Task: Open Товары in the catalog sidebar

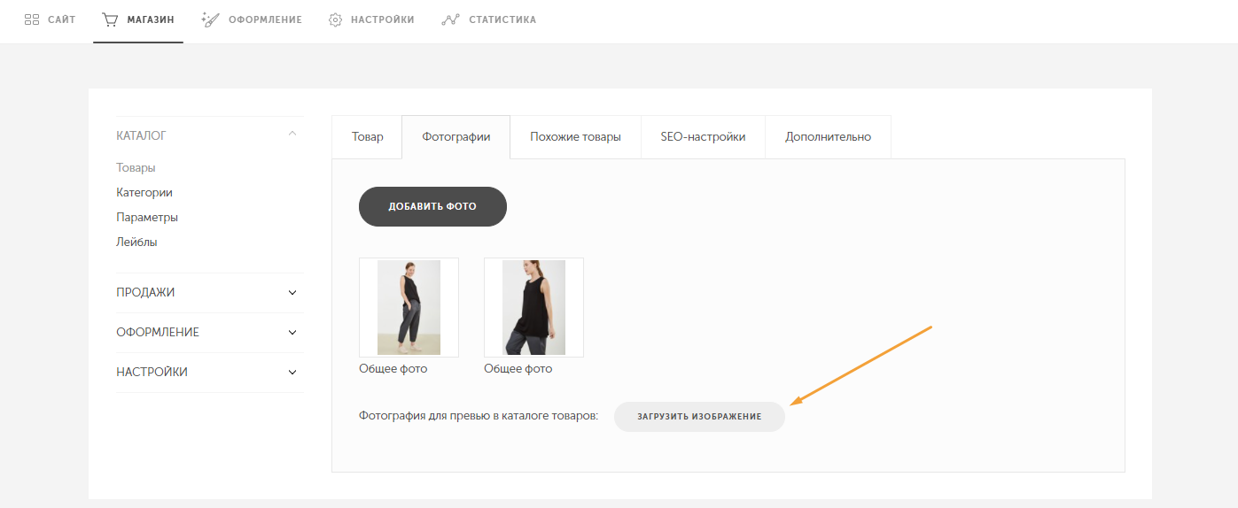Action: 136,167
